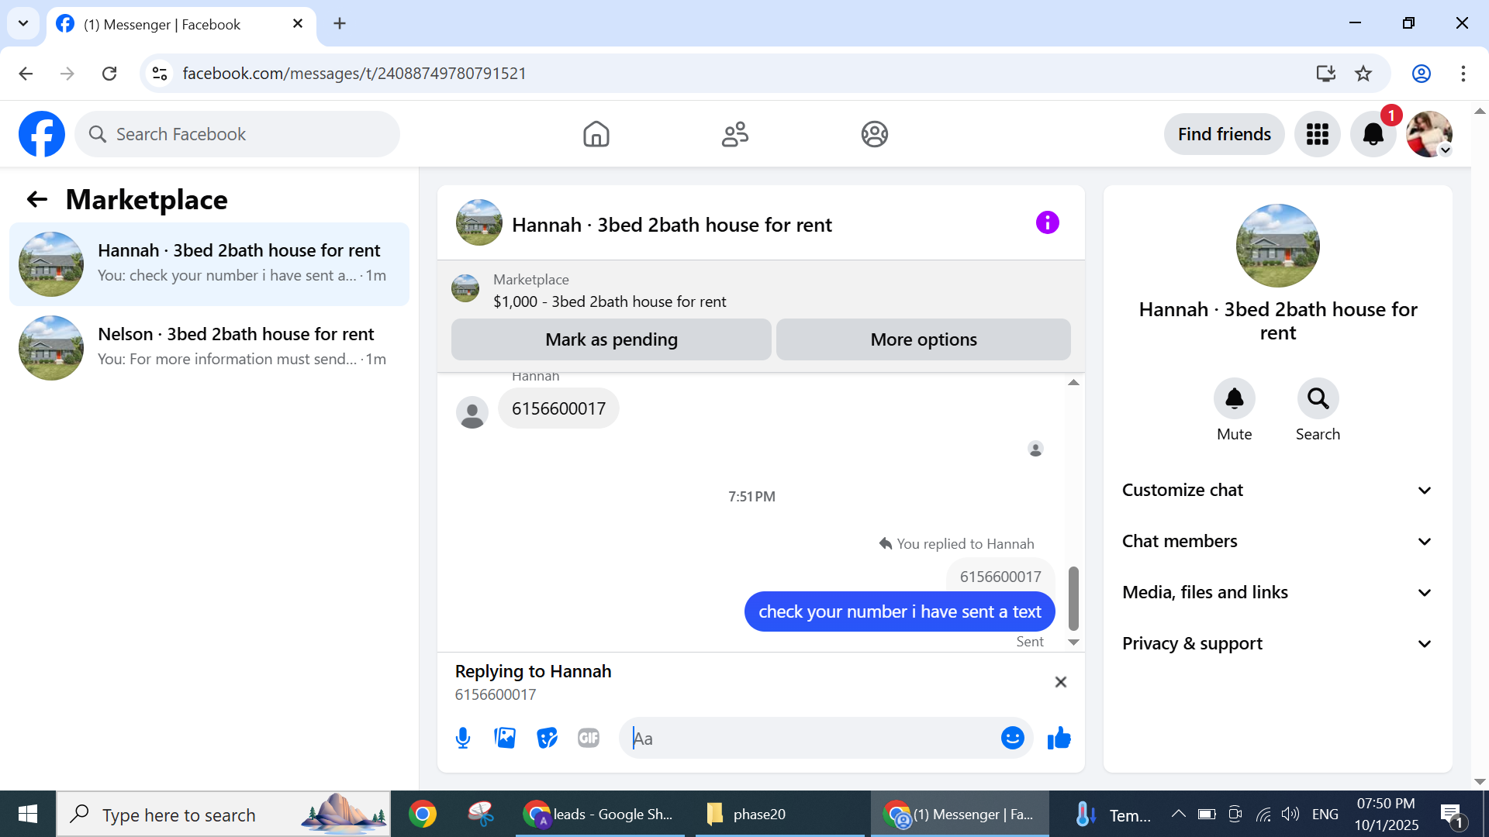Viewport: 1489px width, 837px height.
Task: Open the volume control in tray
Action: (x=1290, y=814)
